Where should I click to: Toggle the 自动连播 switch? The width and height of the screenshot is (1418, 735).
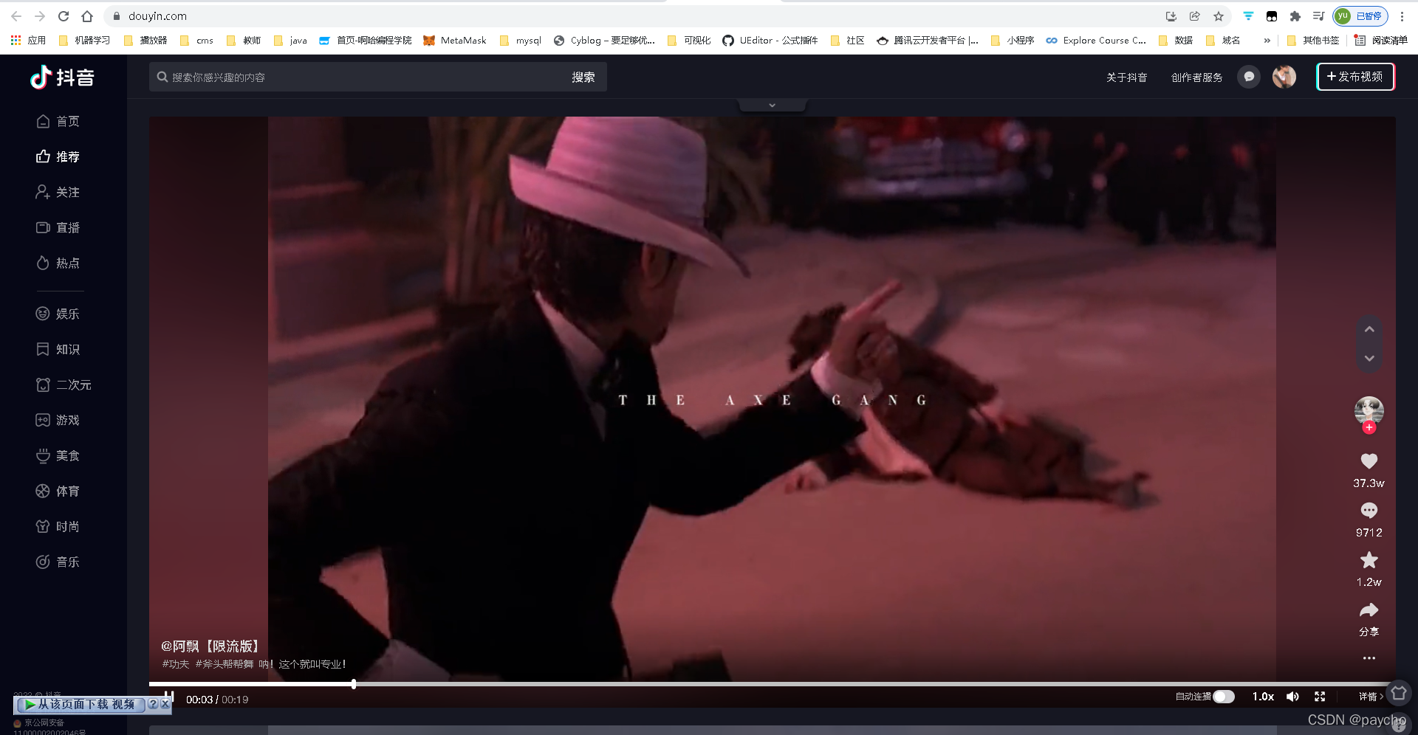click(1223, 697)
